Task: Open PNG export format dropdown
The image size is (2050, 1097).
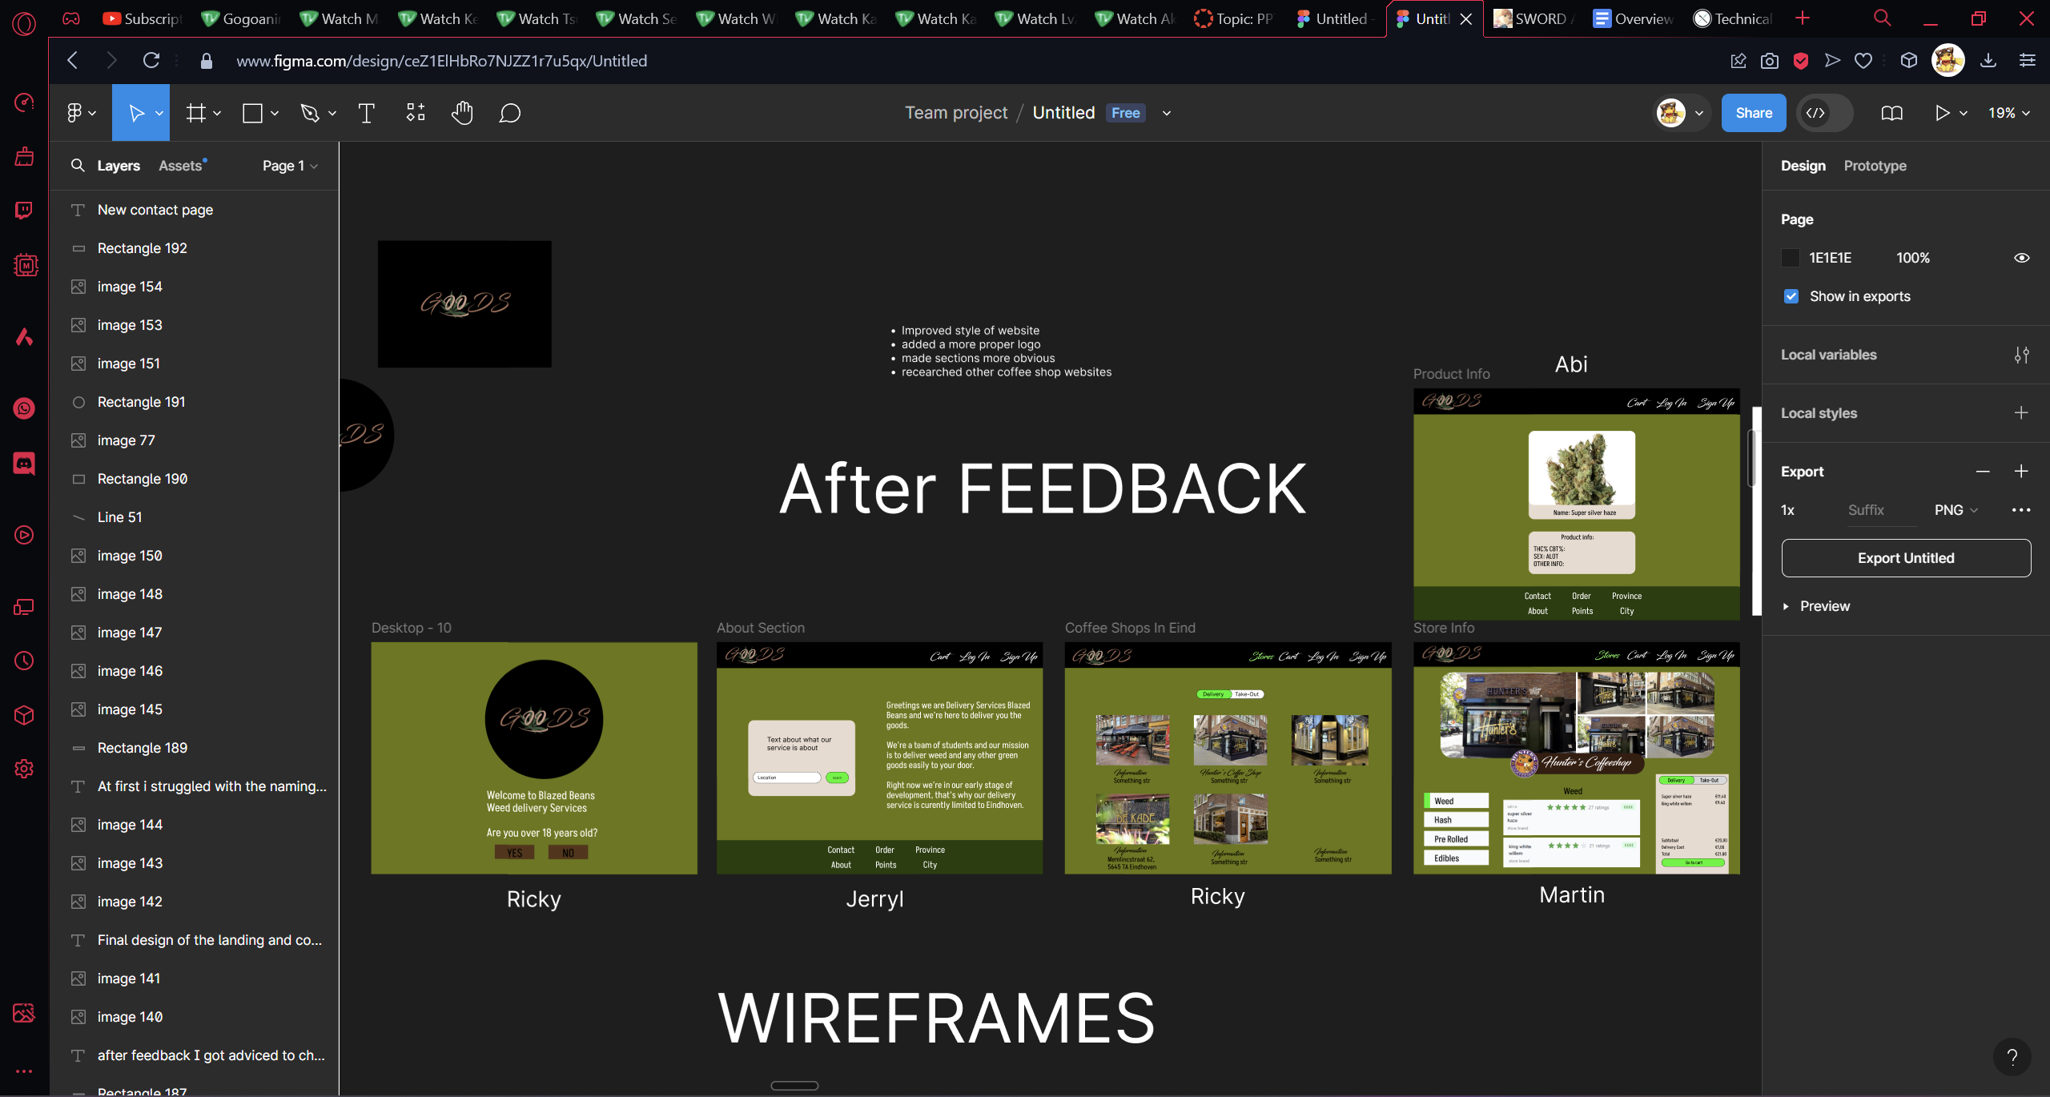Action: tap(1956, 510)
